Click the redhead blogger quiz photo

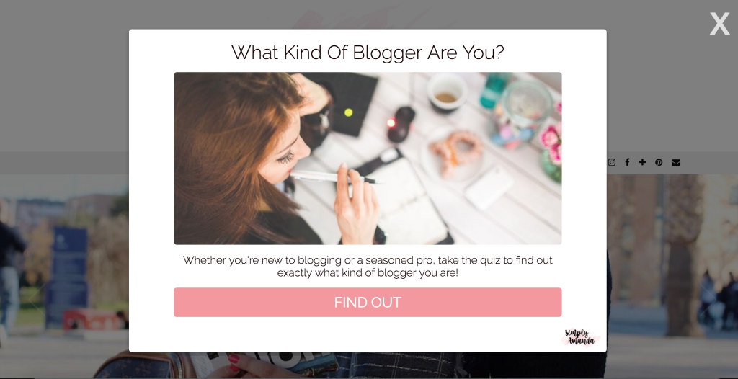coord(368,159)
